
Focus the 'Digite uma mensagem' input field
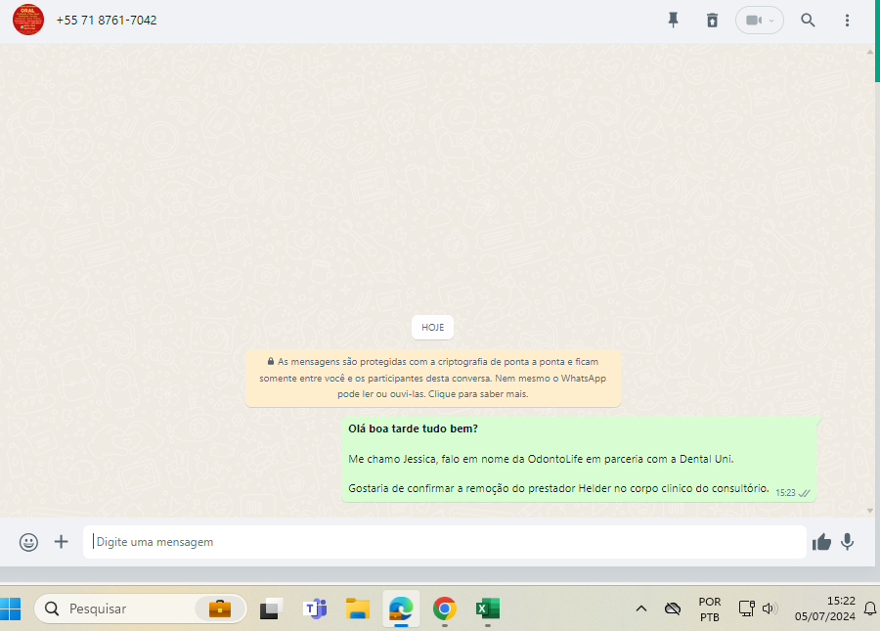tap(445, 542)
